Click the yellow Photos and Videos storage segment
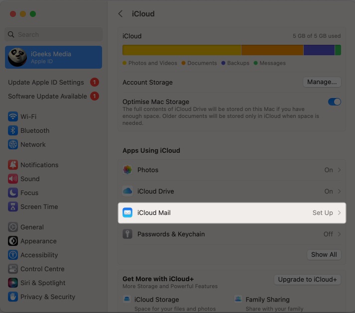Image resolution: width=355 pixels, height=313 pixels. tap(182, 50)
